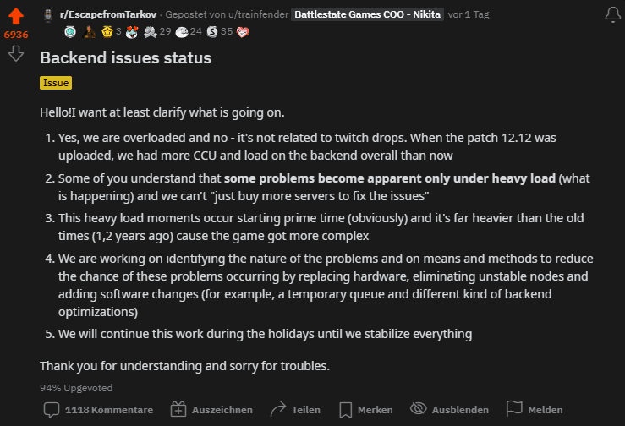Save the post with Merken

point(365,410)
